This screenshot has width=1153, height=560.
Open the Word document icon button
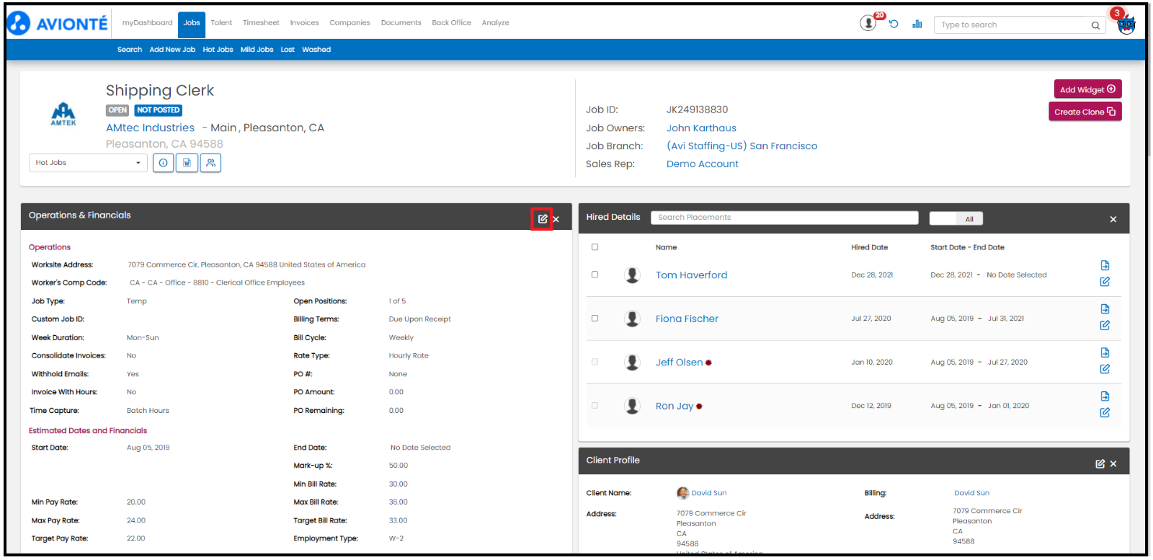coord(187,163)
